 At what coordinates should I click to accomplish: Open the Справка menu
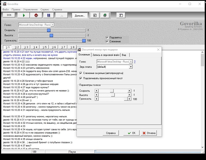tap(57, 9)
